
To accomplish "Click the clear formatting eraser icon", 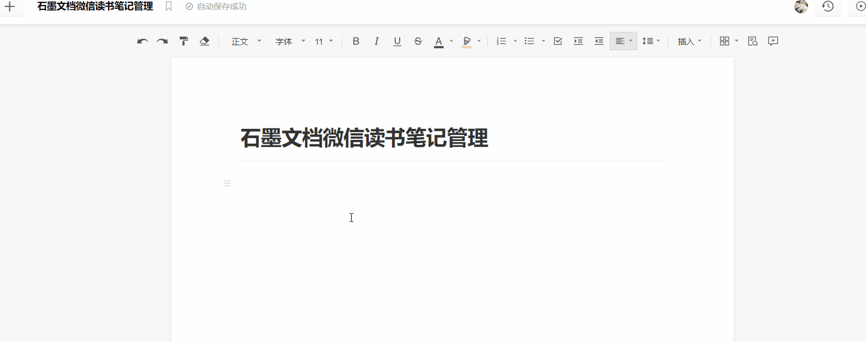I will pyautogui.click(x=205, y=41).
